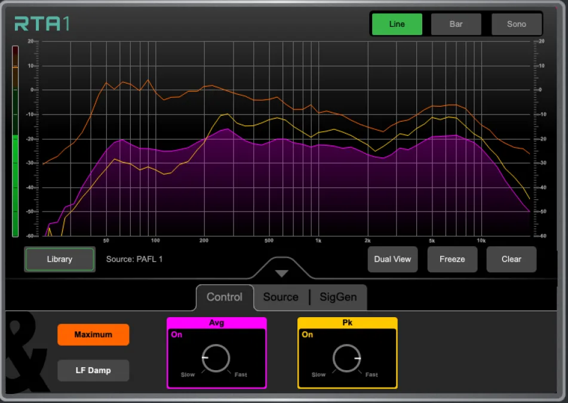
Task: Enable LF Damp
Action: click(93, 370)
